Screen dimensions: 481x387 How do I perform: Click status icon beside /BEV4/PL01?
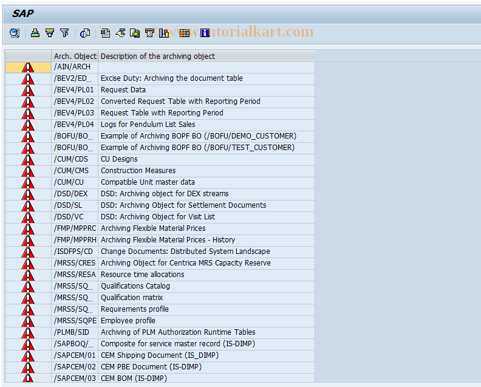(28, 91)
